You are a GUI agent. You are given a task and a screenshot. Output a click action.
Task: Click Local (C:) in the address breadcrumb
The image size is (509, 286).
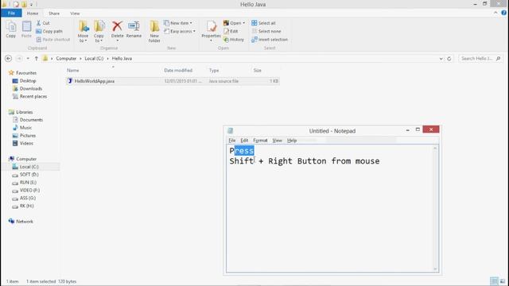(x=94, y=58)
